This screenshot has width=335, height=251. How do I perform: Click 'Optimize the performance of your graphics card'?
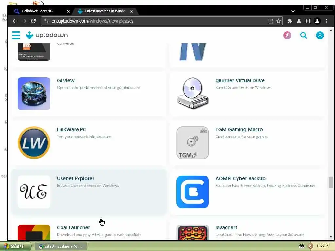point(98,88)
